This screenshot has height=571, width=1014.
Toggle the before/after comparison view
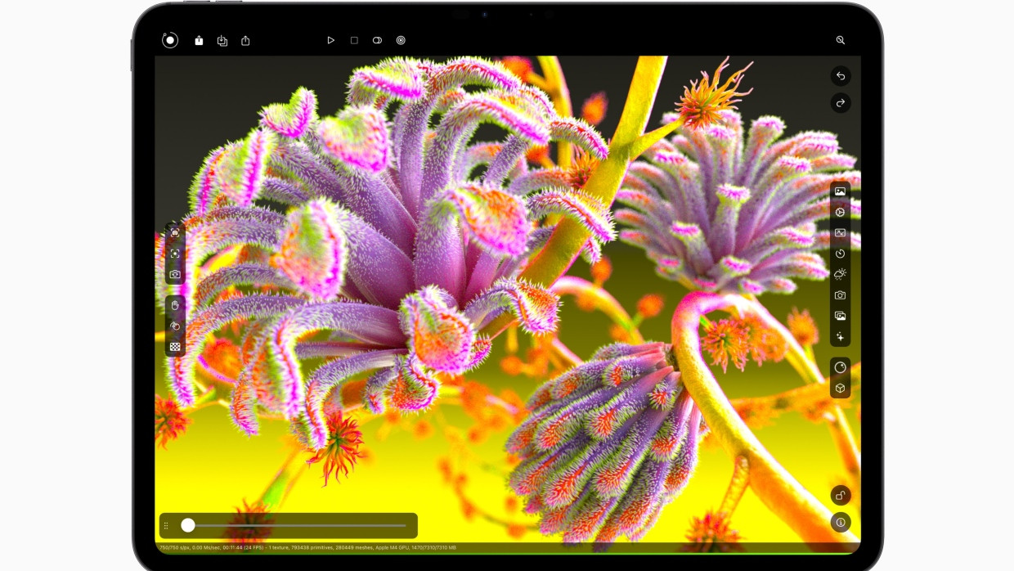(377, 39)
